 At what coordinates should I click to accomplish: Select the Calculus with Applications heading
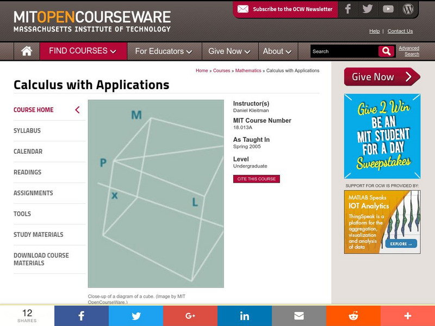point(91,85)
